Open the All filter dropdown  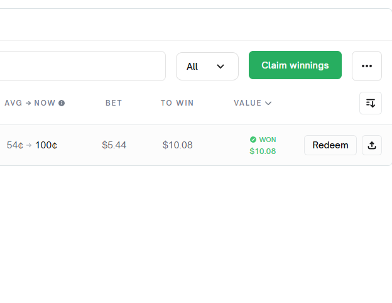tap(207, 66)
